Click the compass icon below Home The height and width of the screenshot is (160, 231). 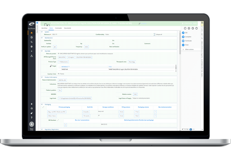(31, 37)
